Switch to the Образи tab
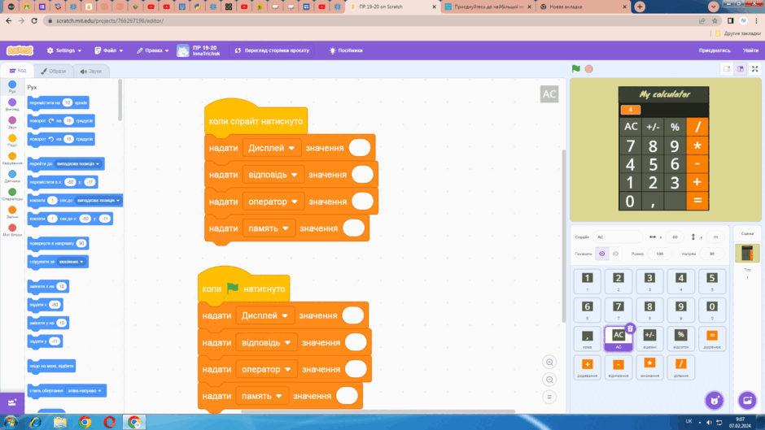 pos(53,71)
